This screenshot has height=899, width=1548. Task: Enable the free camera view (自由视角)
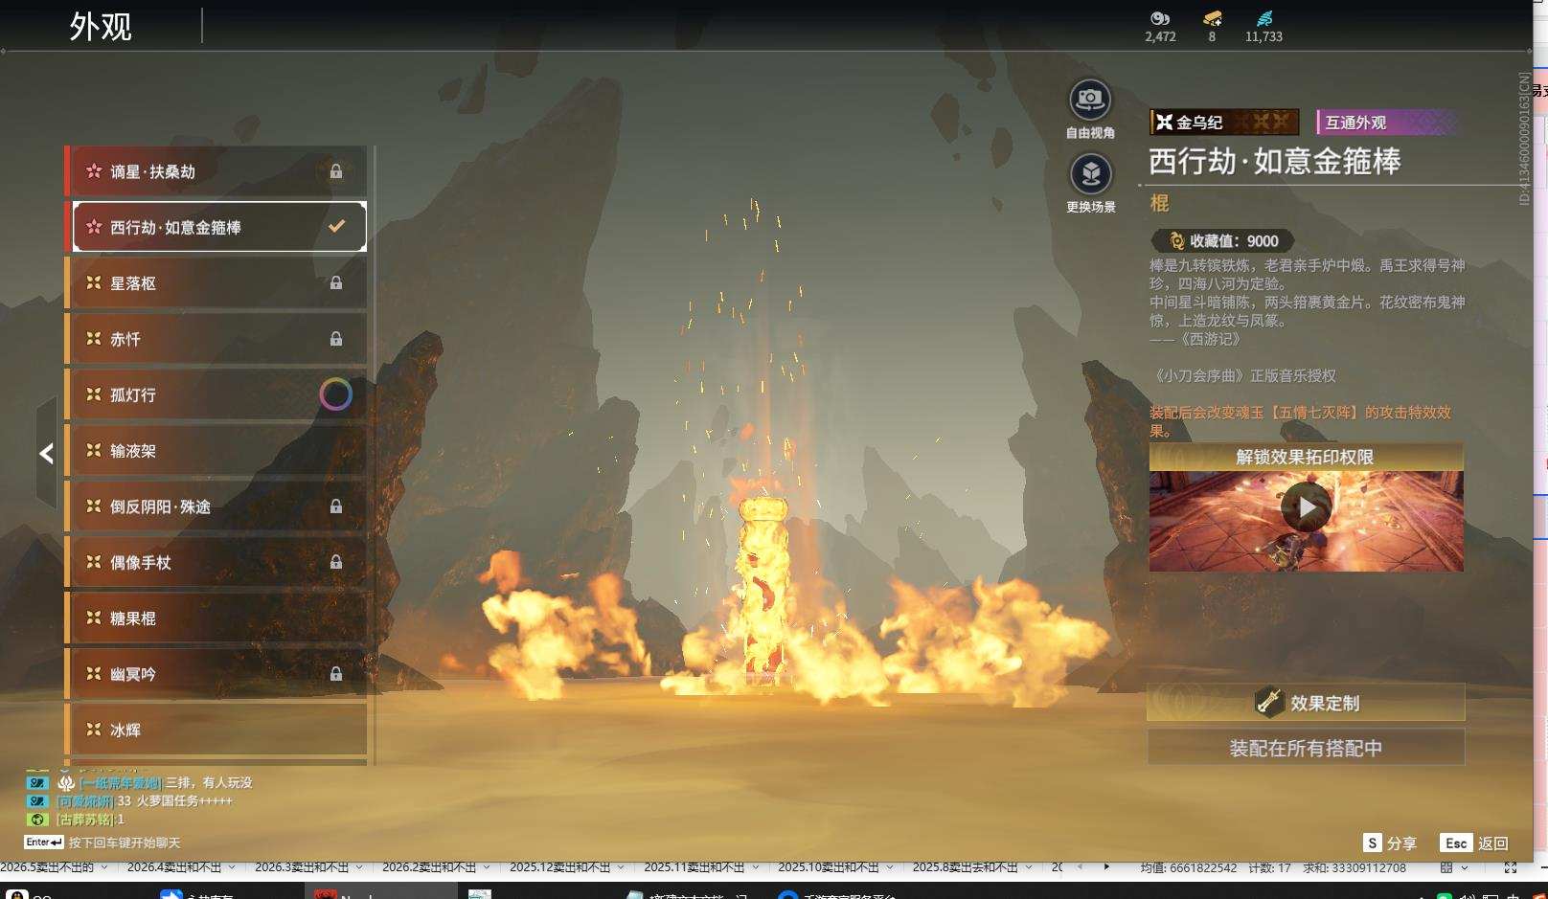point(1090,100)
